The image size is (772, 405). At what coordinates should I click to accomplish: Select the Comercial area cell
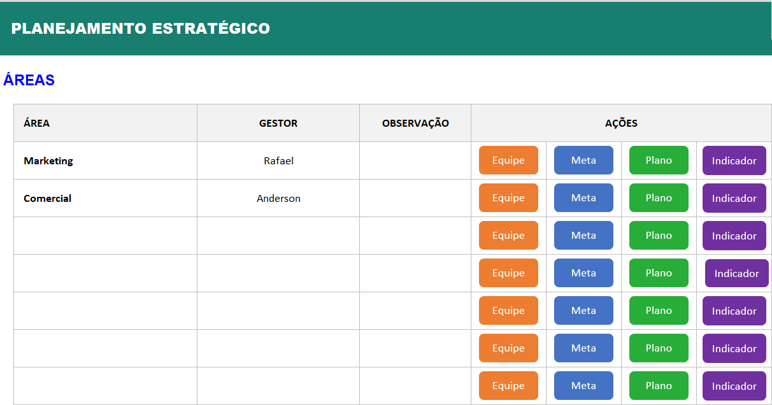[x=105, y=199]
